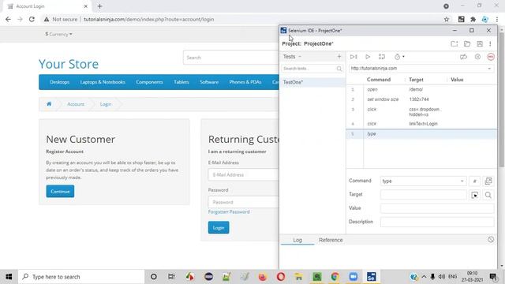Switch to the Reference tab
505x284 pixels.
pyautogui.click(x=331, y=240)
